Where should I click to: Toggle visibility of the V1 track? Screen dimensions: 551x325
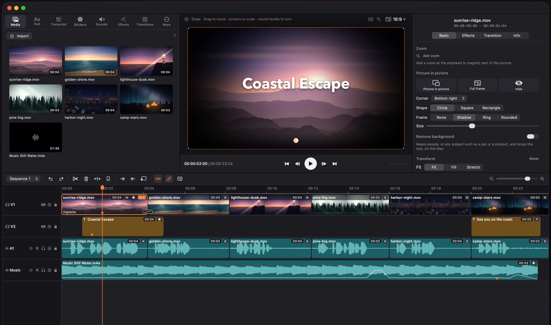[43, 205]
